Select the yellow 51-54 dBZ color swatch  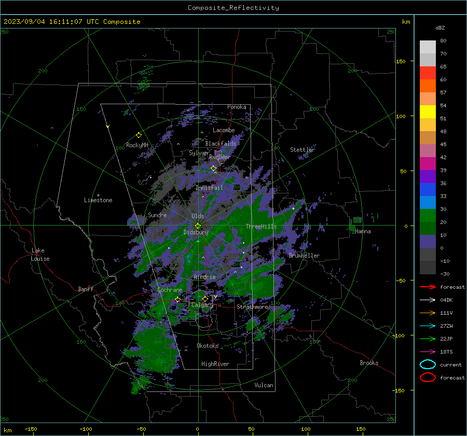(428, 111)
